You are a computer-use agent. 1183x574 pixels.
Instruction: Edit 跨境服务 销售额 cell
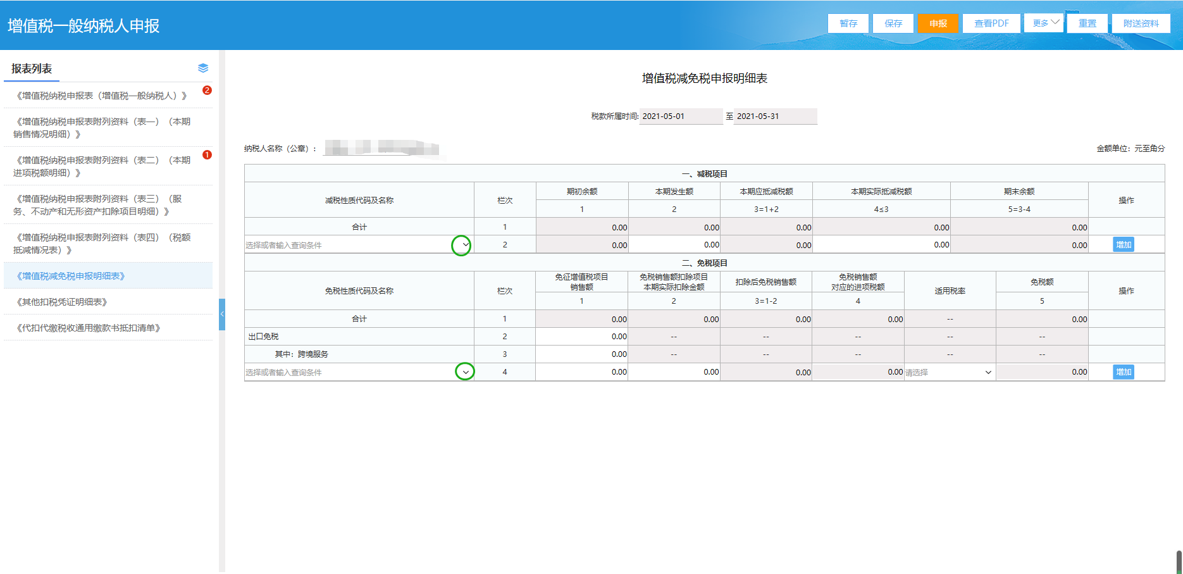coord(582,354)
